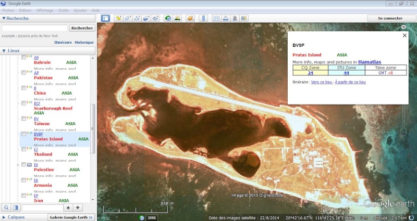Check the F4 Palestine checkbox
The width and height of the screenshot is (417, 221).
point(23,164)
